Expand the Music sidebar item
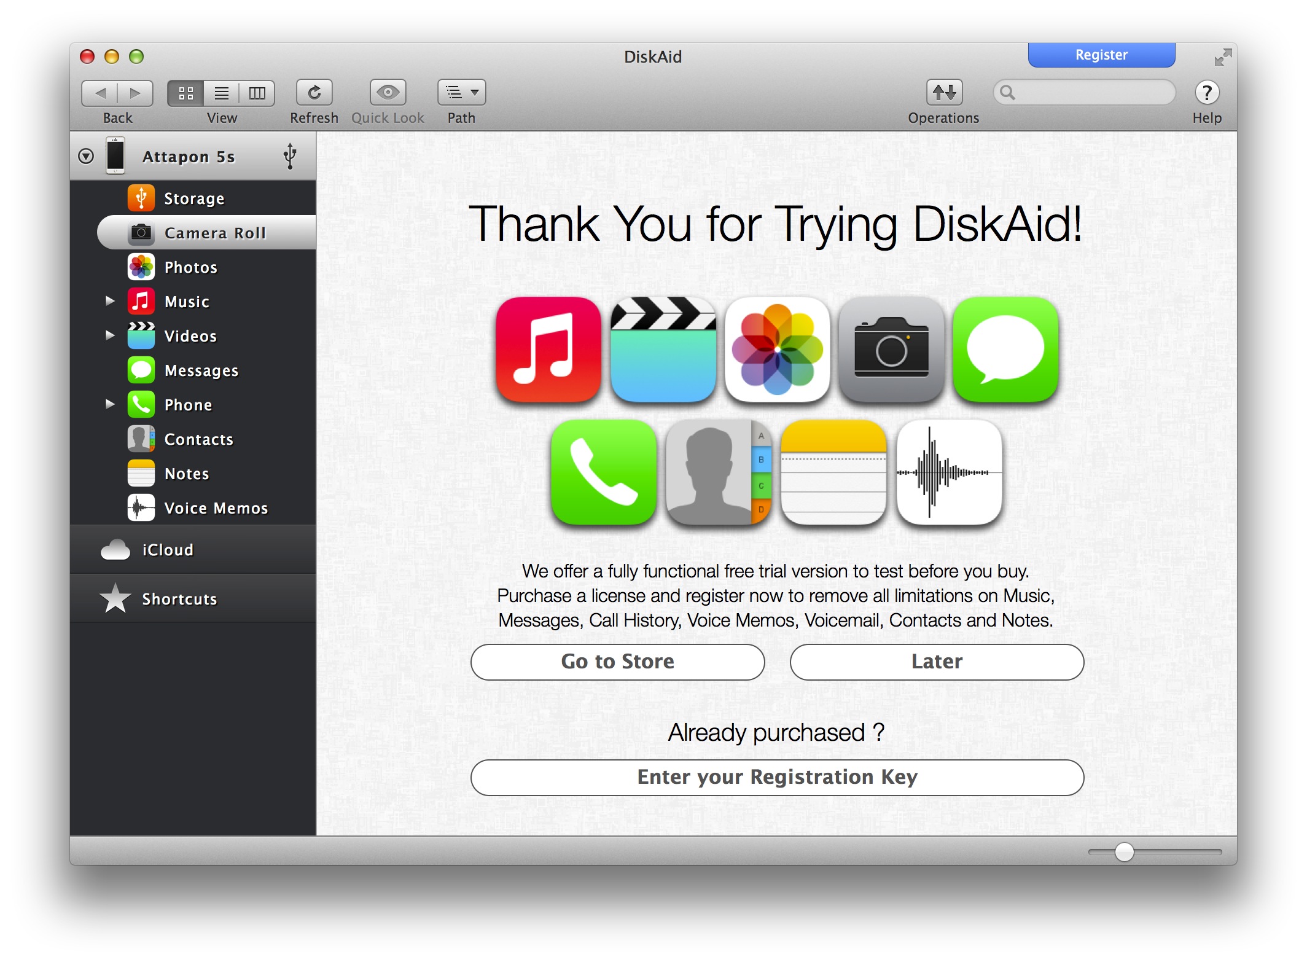1307x962 pixels. 110,301
